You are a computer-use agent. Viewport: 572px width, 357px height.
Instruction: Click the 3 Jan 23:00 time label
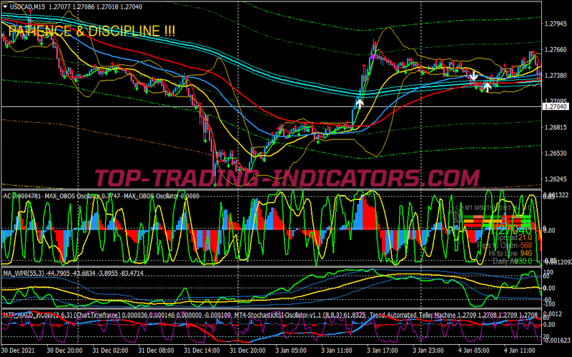click(x=428, y=351)
